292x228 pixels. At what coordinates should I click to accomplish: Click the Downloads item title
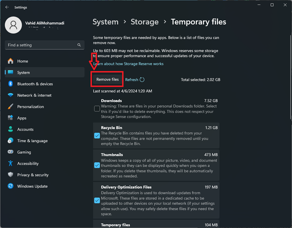pos(111,101)
